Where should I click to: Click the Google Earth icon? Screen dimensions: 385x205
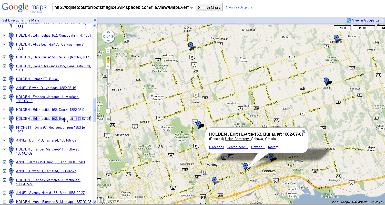349,20
